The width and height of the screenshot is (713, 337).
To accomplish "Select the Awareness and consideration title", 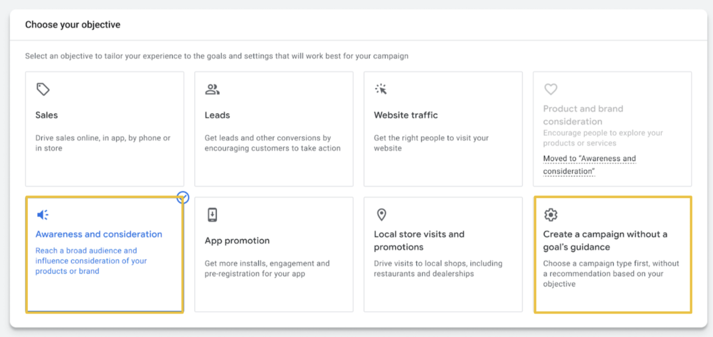I will [99, 234].
